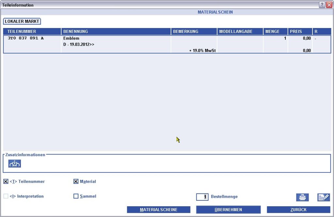Image resolution: width=334 pixels, height=217 pixels.
Task: Select part number 3T0 837 891 A
Action: [25, 38]
